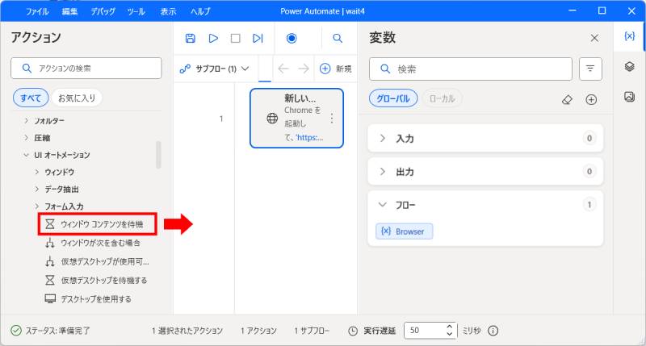Screen dimensions: 646x346
Task: Open the variables {x} sidebar icon
Action: (x=629, y=36)
